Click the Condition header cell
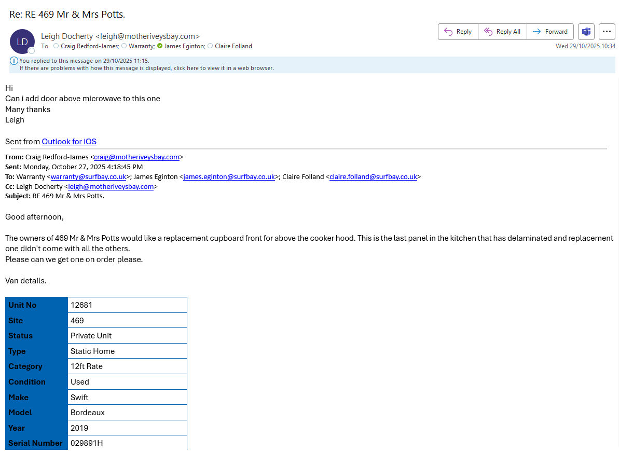The width and height of the screenshot is (619, 451). click(37, 381)
